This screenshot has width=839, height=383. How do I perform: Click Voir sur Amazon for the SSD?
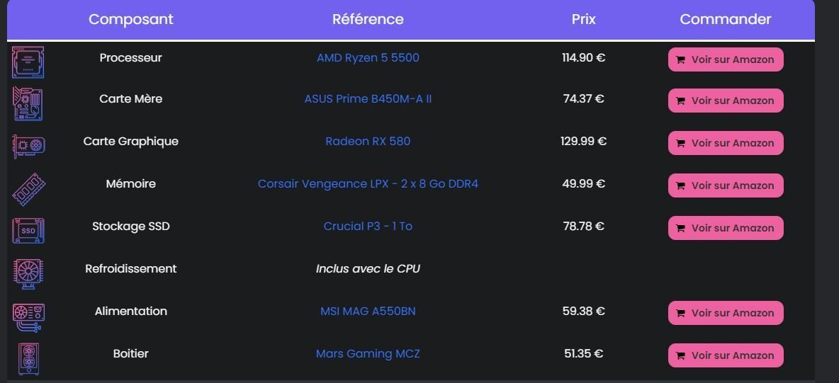click(726, 228)
